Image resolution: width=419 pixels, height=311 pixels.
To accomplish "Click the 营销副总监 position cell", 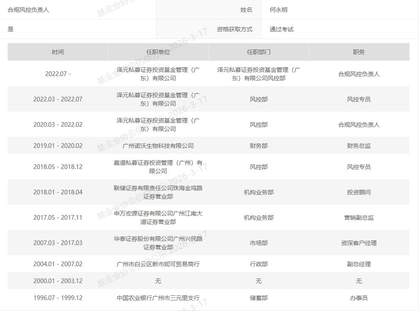I will point(359,218).
